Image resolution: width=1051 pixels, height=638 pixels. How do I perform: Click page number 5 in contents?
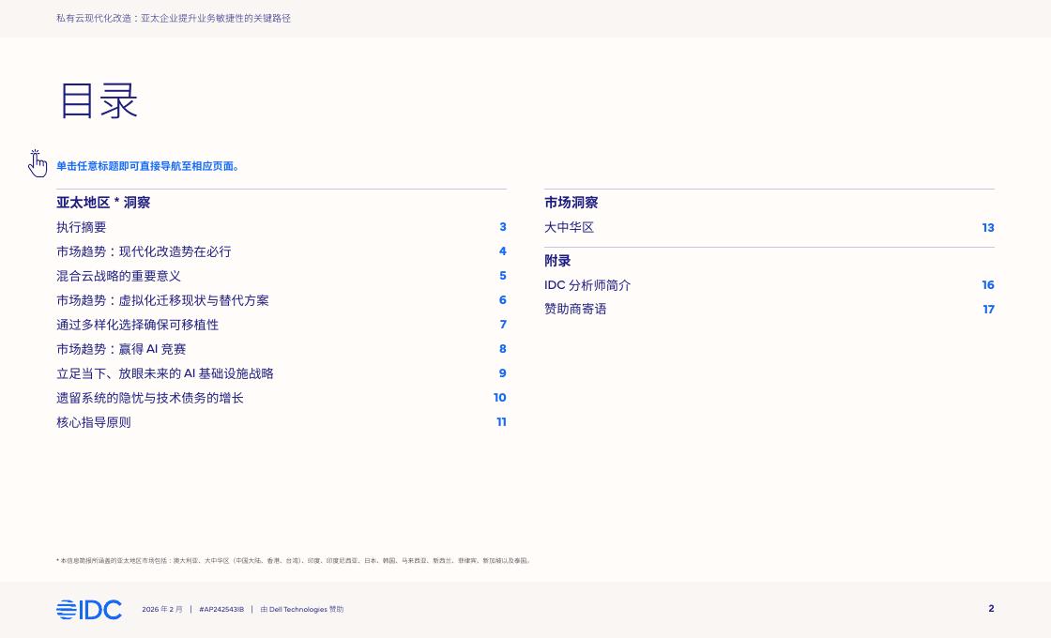pos(503,276)
